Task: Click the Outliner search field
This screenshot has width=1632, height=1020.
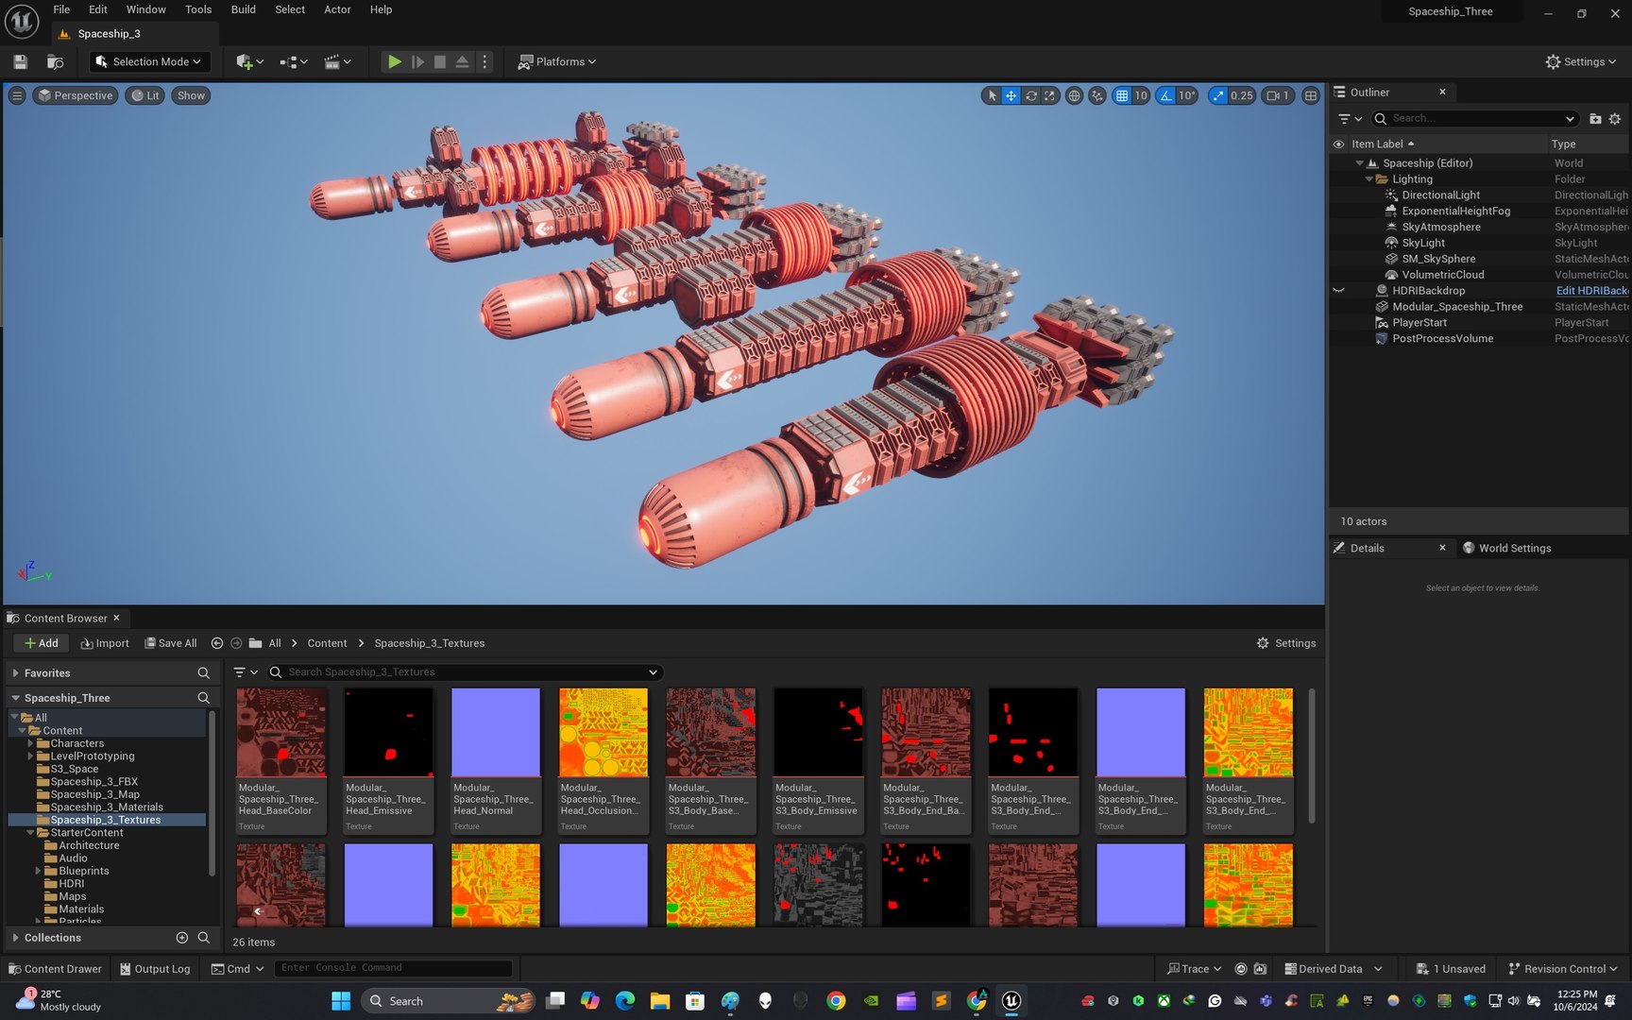Action: [x=1474, y=118]
